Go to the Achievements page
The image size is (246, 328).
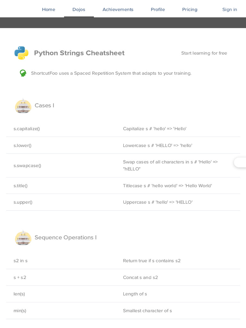point(118,9)
